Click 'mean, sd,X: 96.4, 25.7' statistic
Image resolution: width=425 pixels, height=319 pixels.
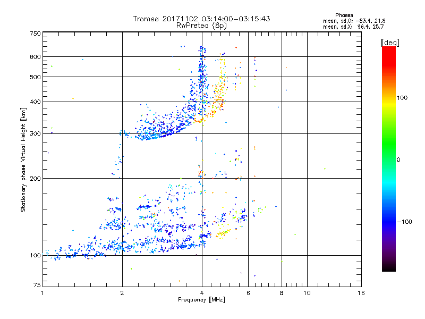[353, 27]
